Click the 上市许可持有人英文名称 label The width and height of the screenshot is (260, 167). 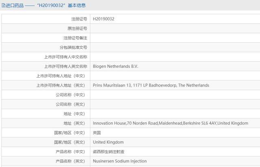point(66,66)
